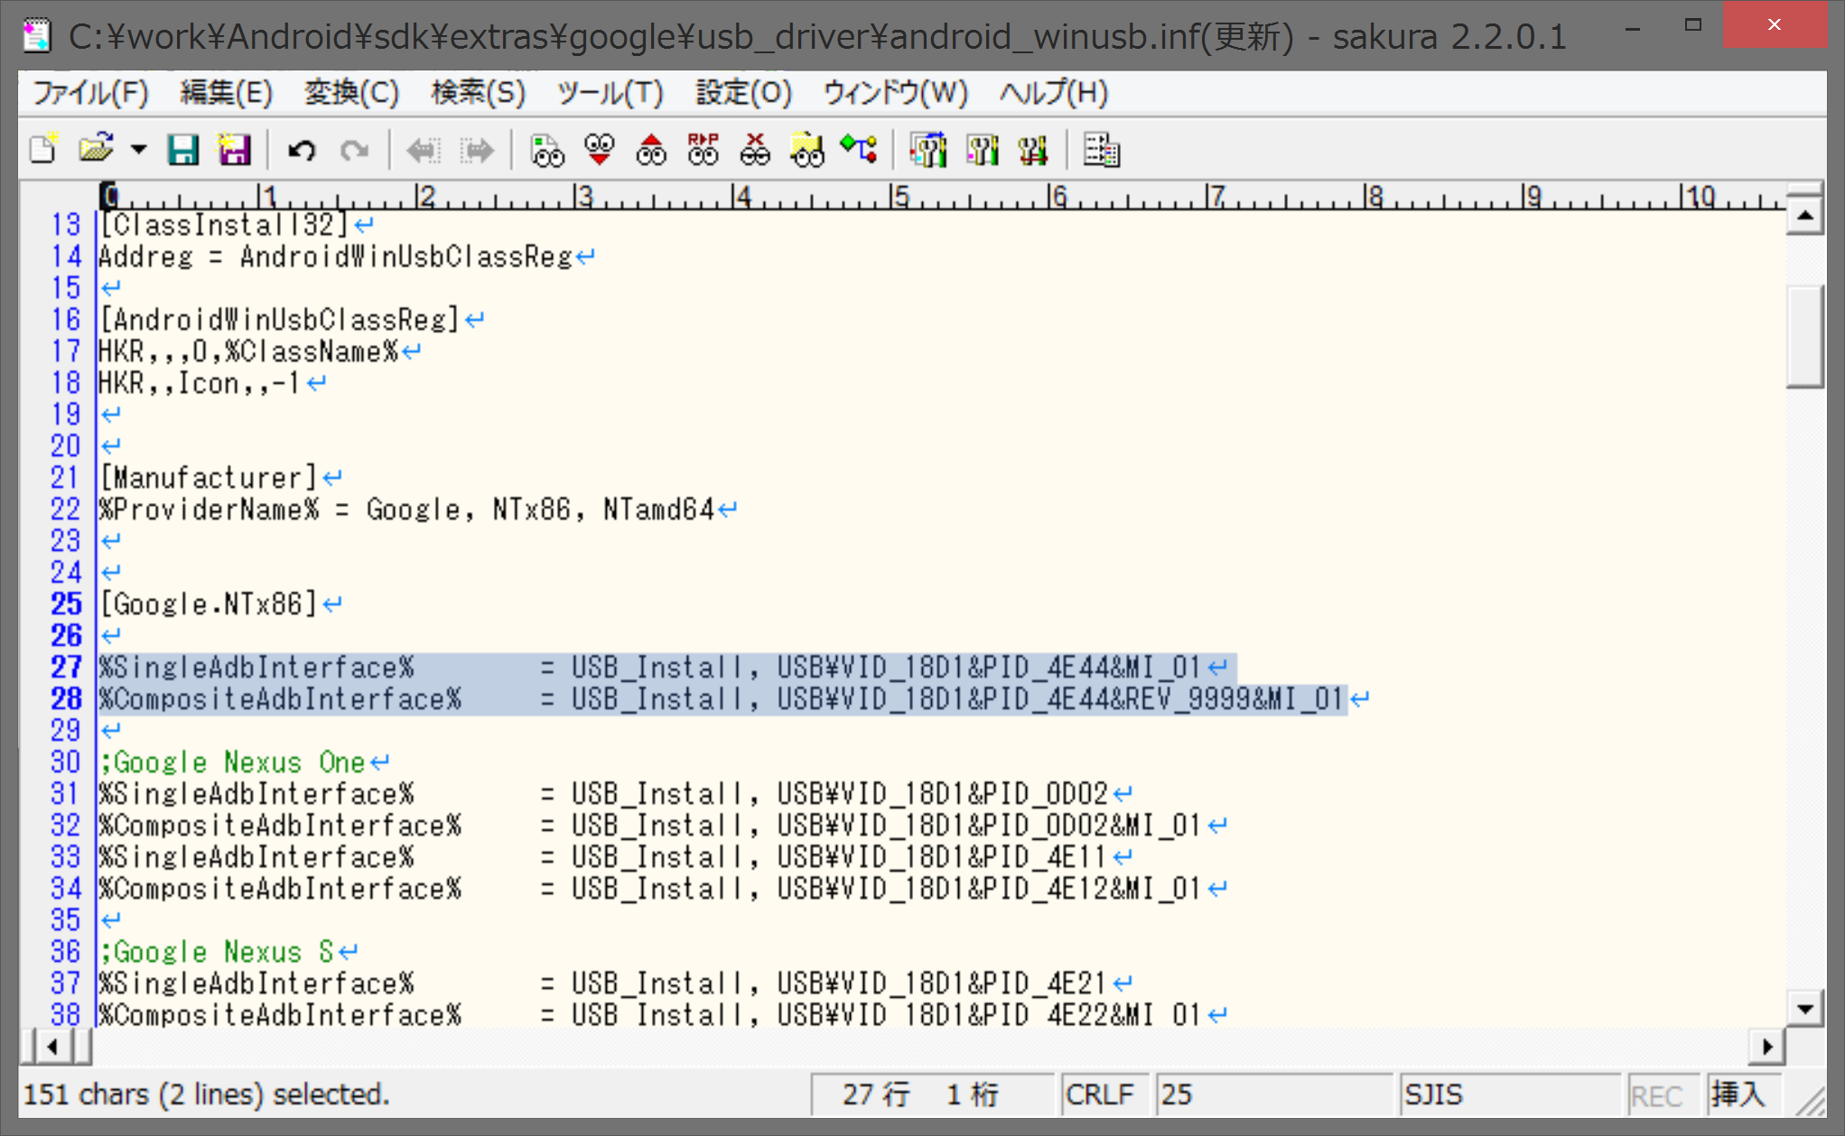Open the Find dialog binoculars icon
This screenshot has width=1845, height=1136.
[546, 149]
